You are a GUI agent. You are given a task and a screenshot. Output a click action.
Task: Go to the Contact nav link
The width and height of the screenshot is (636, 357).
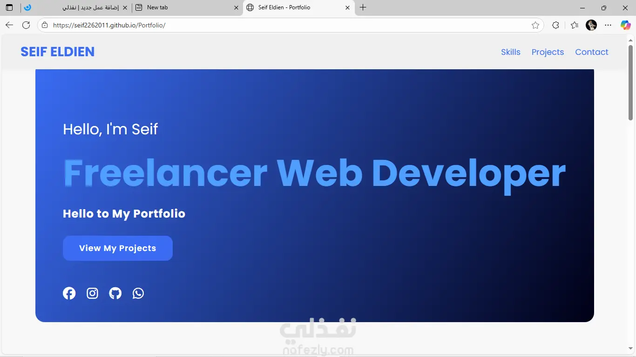(592, 52)
